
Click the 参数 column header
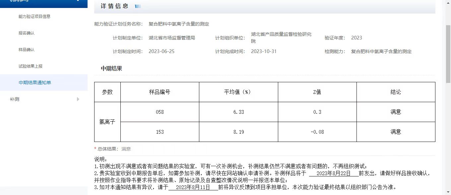click(107, 92)
